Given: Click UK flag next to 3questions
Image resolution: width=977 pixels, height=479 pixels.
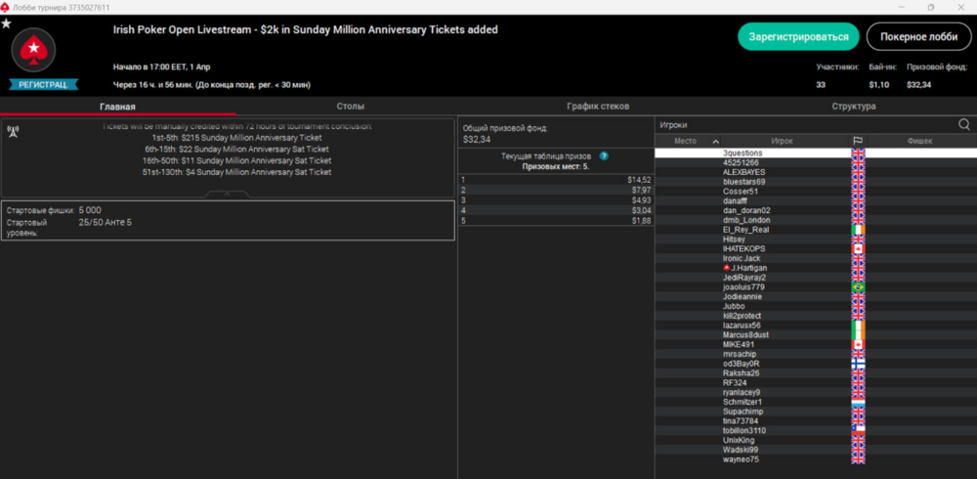Looking at the screenshot, I should [858, 152].
